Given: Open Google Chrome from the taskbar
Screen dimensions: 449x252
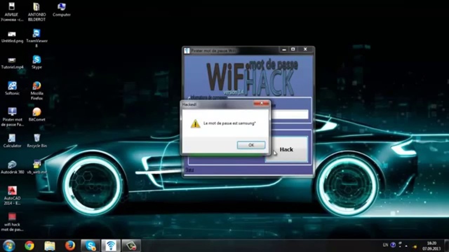Looking at the screenshot, I should pyautogui.click(x=29, y=245).
